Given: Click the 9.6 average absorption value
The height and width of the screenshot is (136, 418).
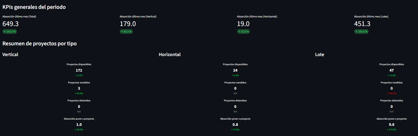Looking at the screenshot, I should (391, 124).
